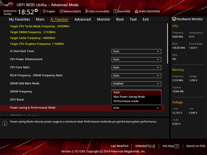Image resolution: width=207 pixels, height=155 pixels.
Task: Open the Exit tab
Action: coord(145,20)
